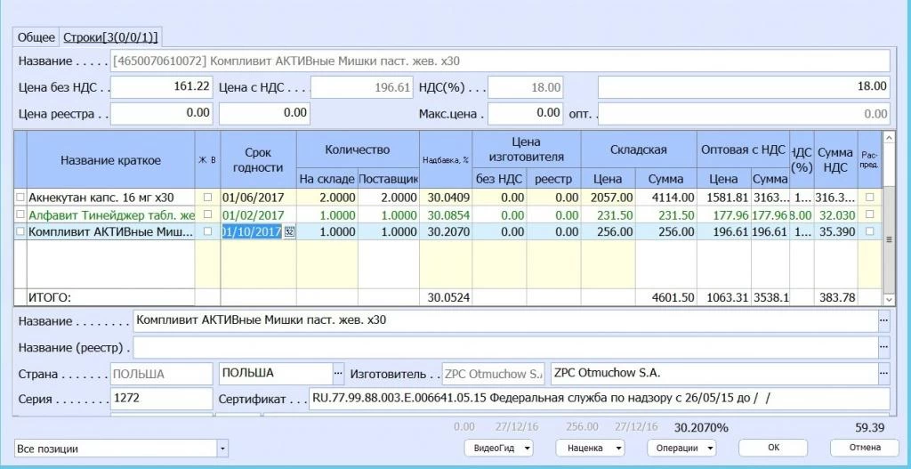Click the editable ПОЛЬША country field
911x469 pixels.
276,374
